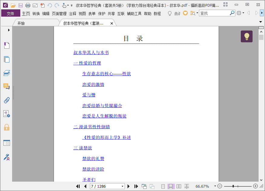This screenshot has width=265, height=191.
Task: Open the Comments panel icon
Action: tap(7, 86)
